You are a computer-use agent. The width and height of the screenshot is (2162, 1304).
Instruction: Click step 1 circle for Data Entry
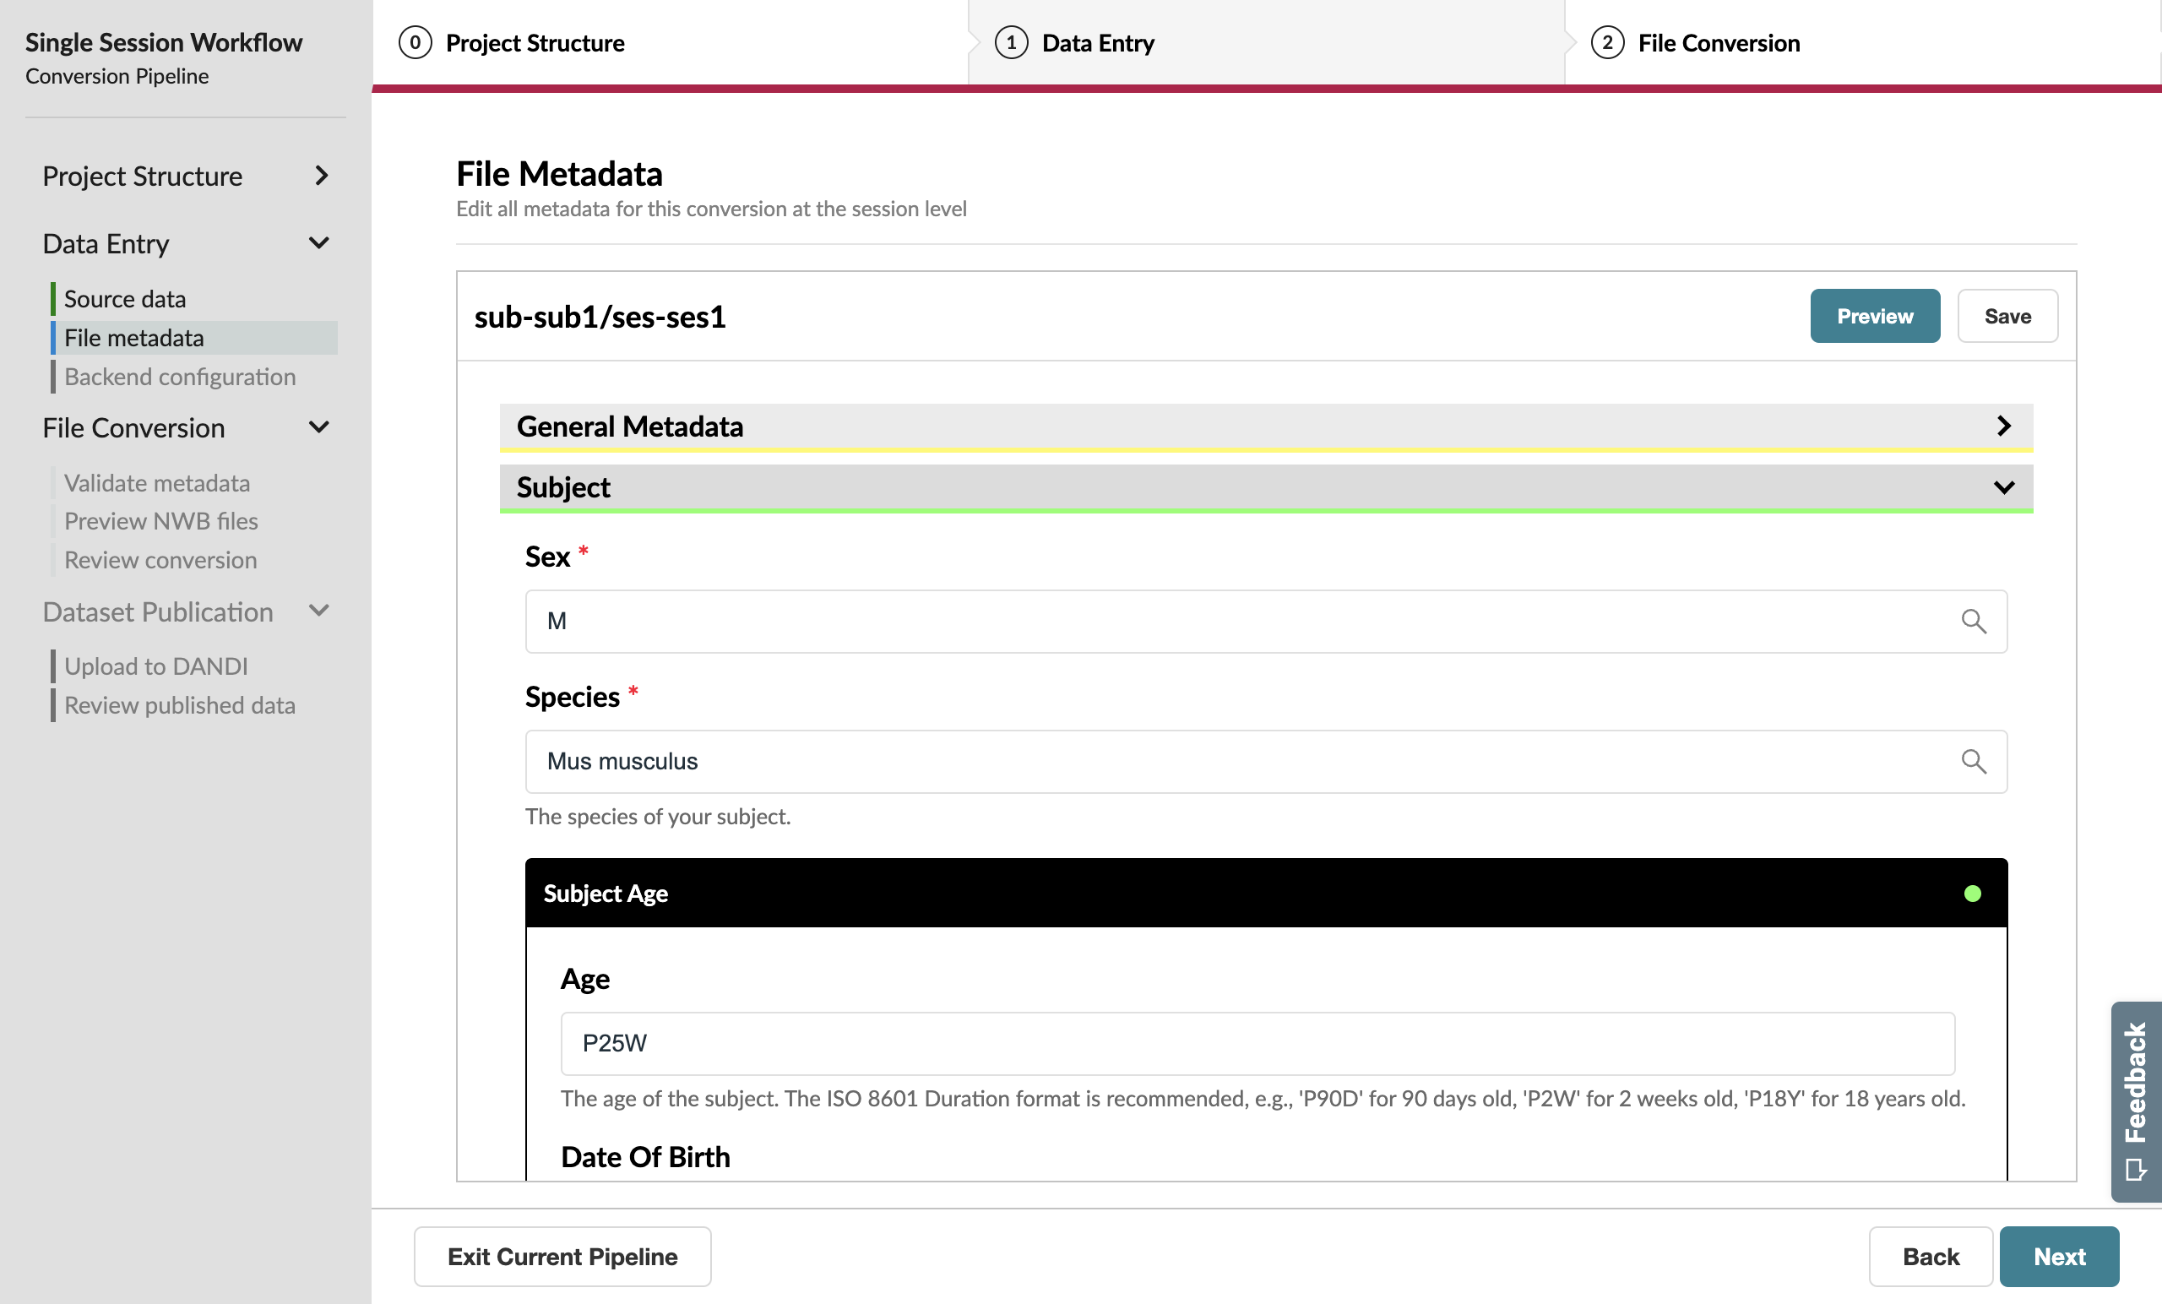(x=1011, y=42)
